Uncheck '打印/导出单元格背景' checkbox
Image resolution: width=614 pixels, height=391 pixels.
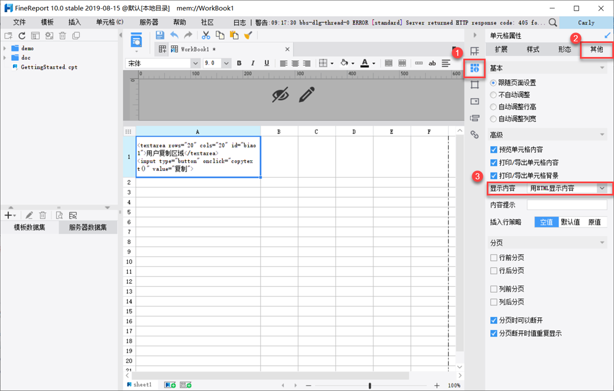(494, 175)
